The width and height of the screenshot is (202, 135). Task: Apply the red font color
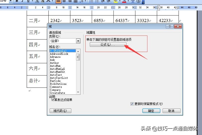(124, 1)
